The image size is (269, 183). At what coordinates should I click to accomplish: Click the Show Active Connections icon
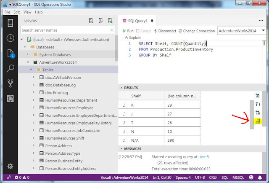click(110, 21)
